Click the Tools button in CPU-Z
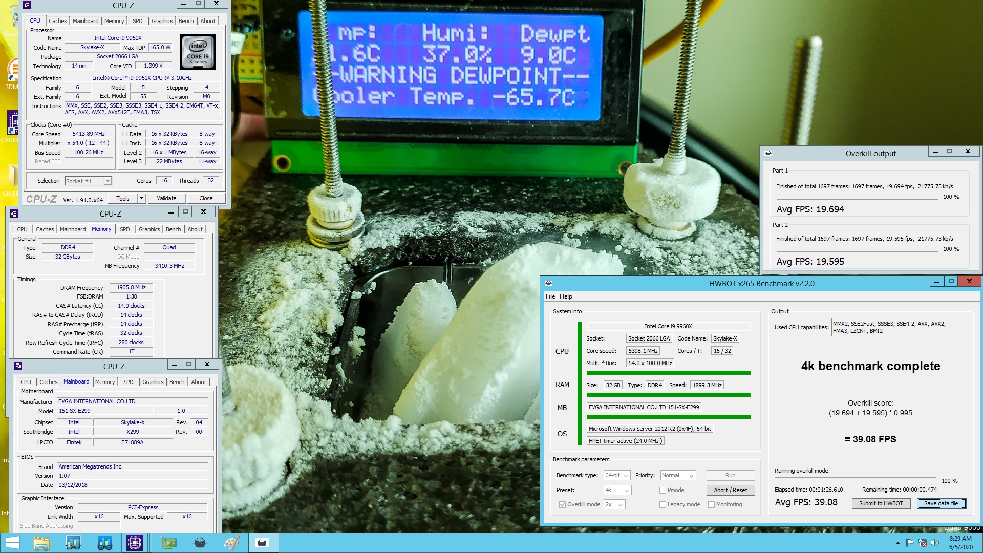983x553 pixels. tap(123, 198)
